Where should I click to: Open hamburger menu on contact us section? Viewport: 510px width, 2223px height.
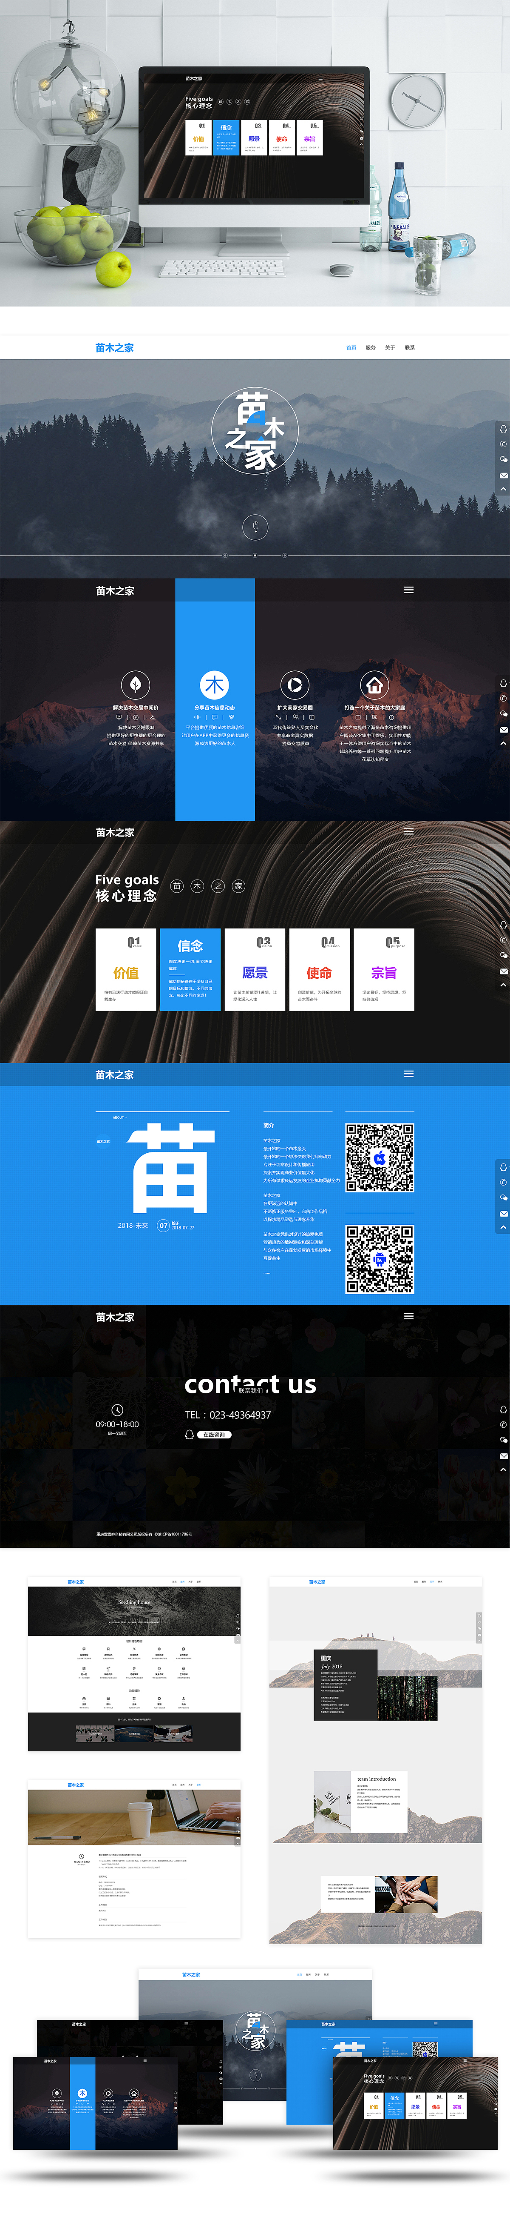409,1316
